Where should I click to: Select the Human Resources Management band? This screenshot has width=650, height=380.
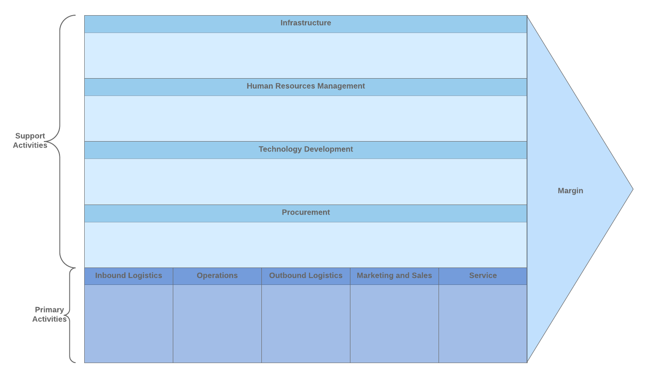[x=305, y=86]
